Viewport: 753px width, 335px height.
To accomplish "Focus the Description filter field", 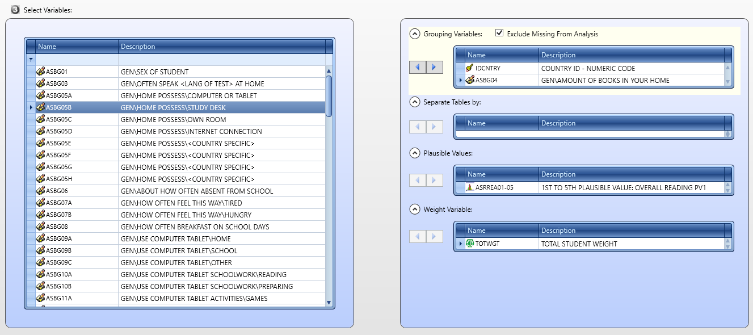I will tap(222, 60).
